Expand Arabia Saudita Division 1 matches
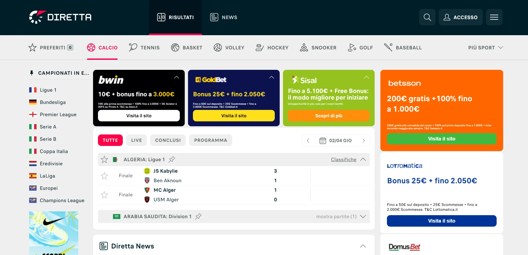The image size is (528, 255). click(x=363, y=217)
